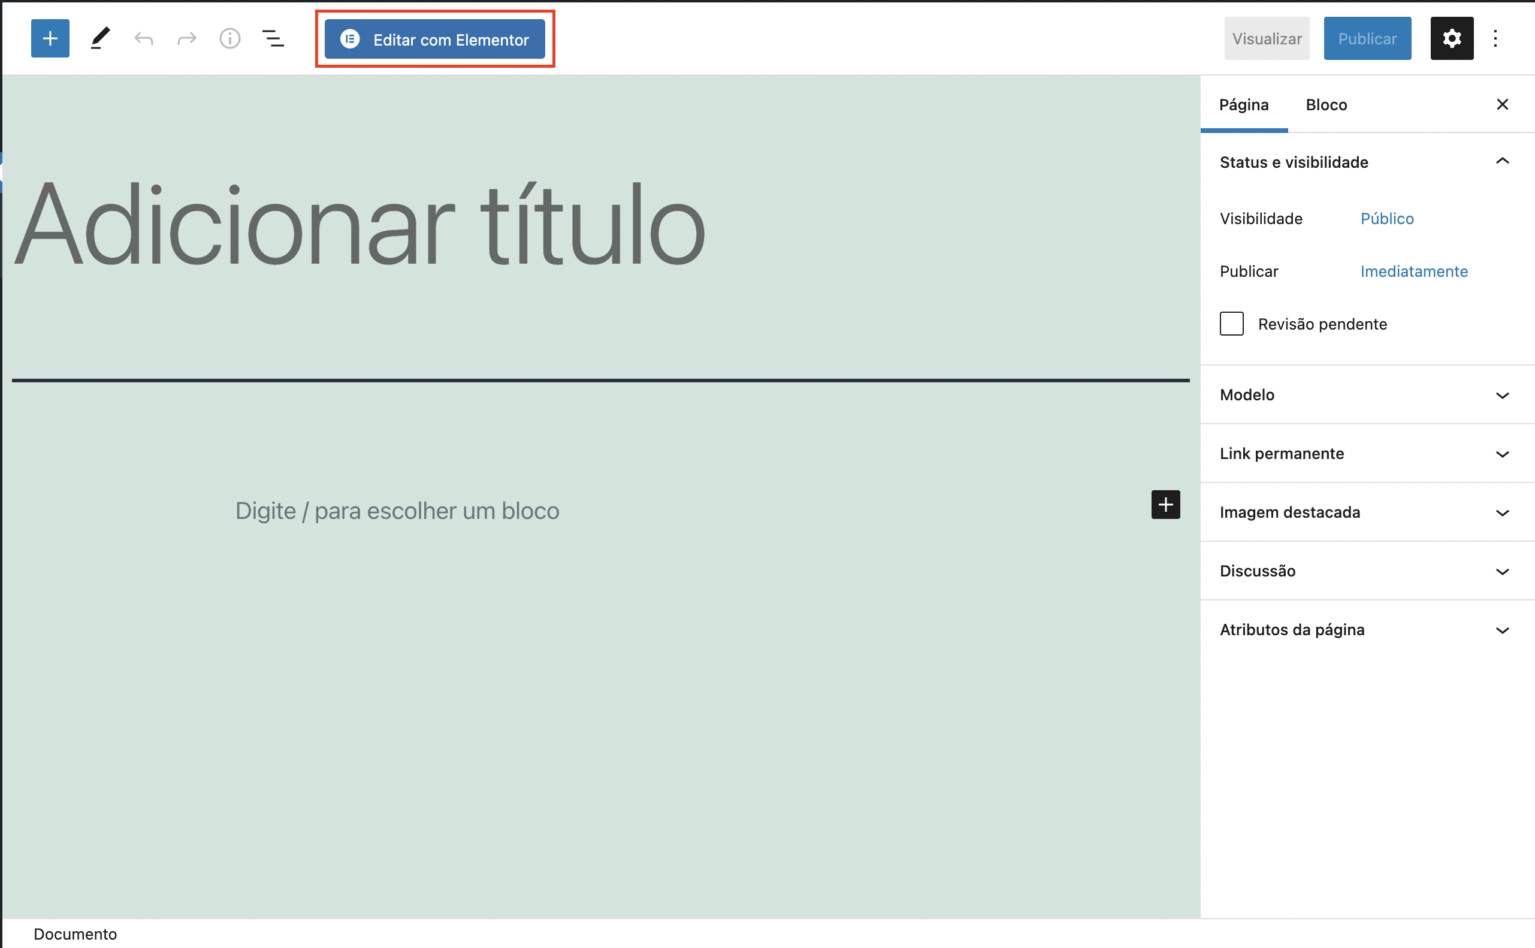The image size is (1535, 948).
Task: Toggle the settings gear sidebar icon
Action: click(1452, 39)
